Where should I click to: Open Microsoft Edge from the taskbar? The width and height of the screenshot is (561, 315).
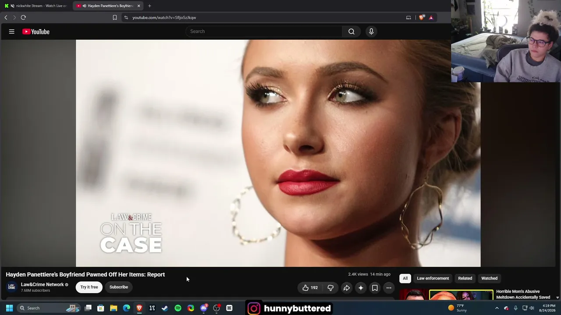126,308
